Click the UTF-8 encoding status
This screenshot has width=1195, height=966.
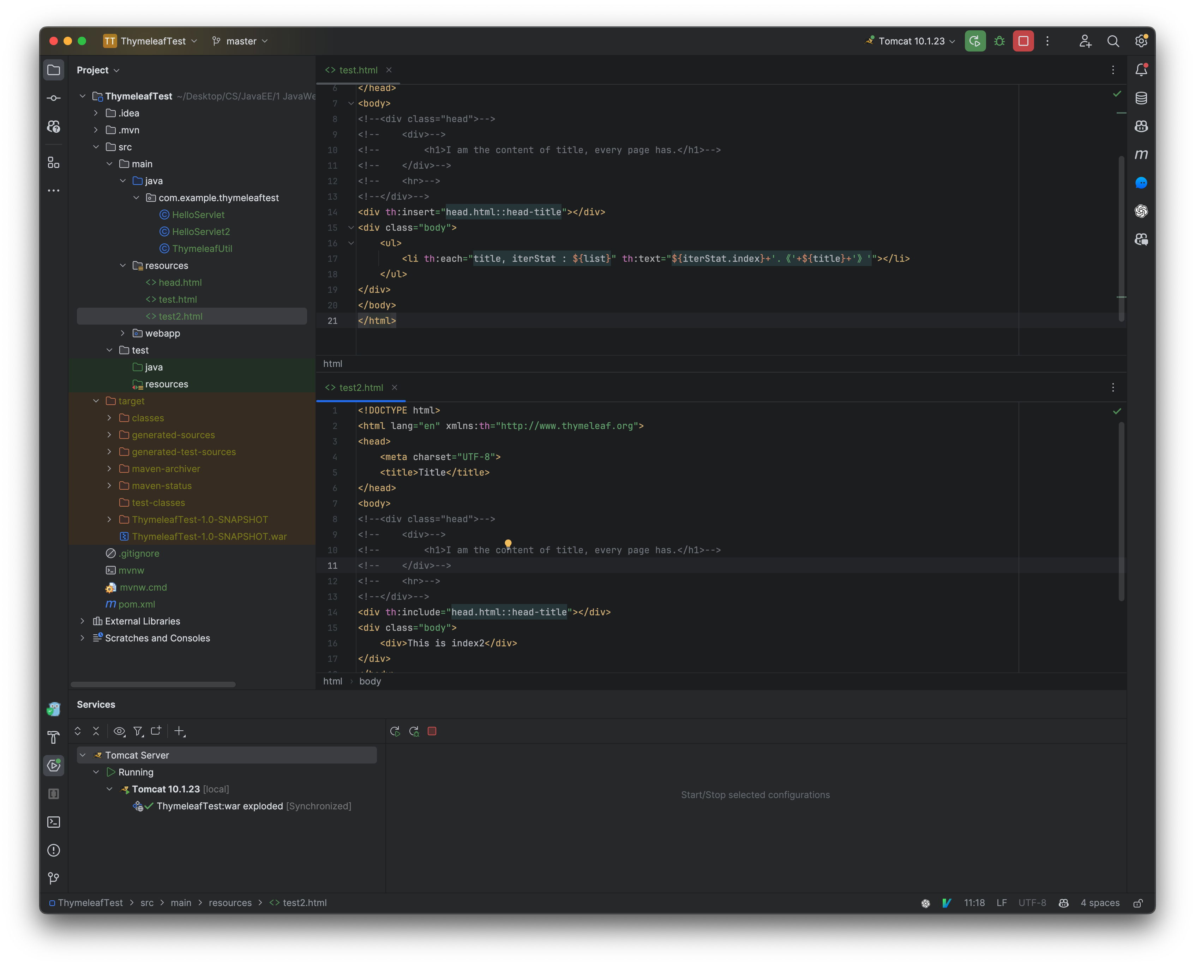coord(1032,902)
